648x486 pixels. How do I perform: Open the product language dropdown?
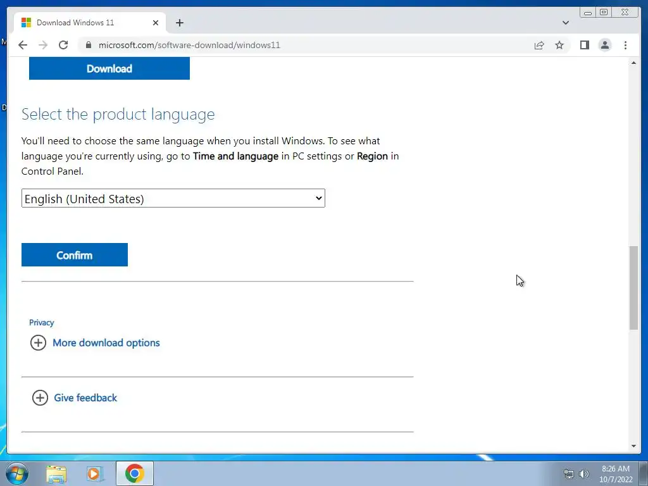pyautogui.click(x=173, y=198)
